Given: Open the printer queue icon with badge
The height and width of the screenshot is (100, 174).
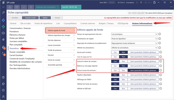Looking at the screenshot, I should (4, 47).
